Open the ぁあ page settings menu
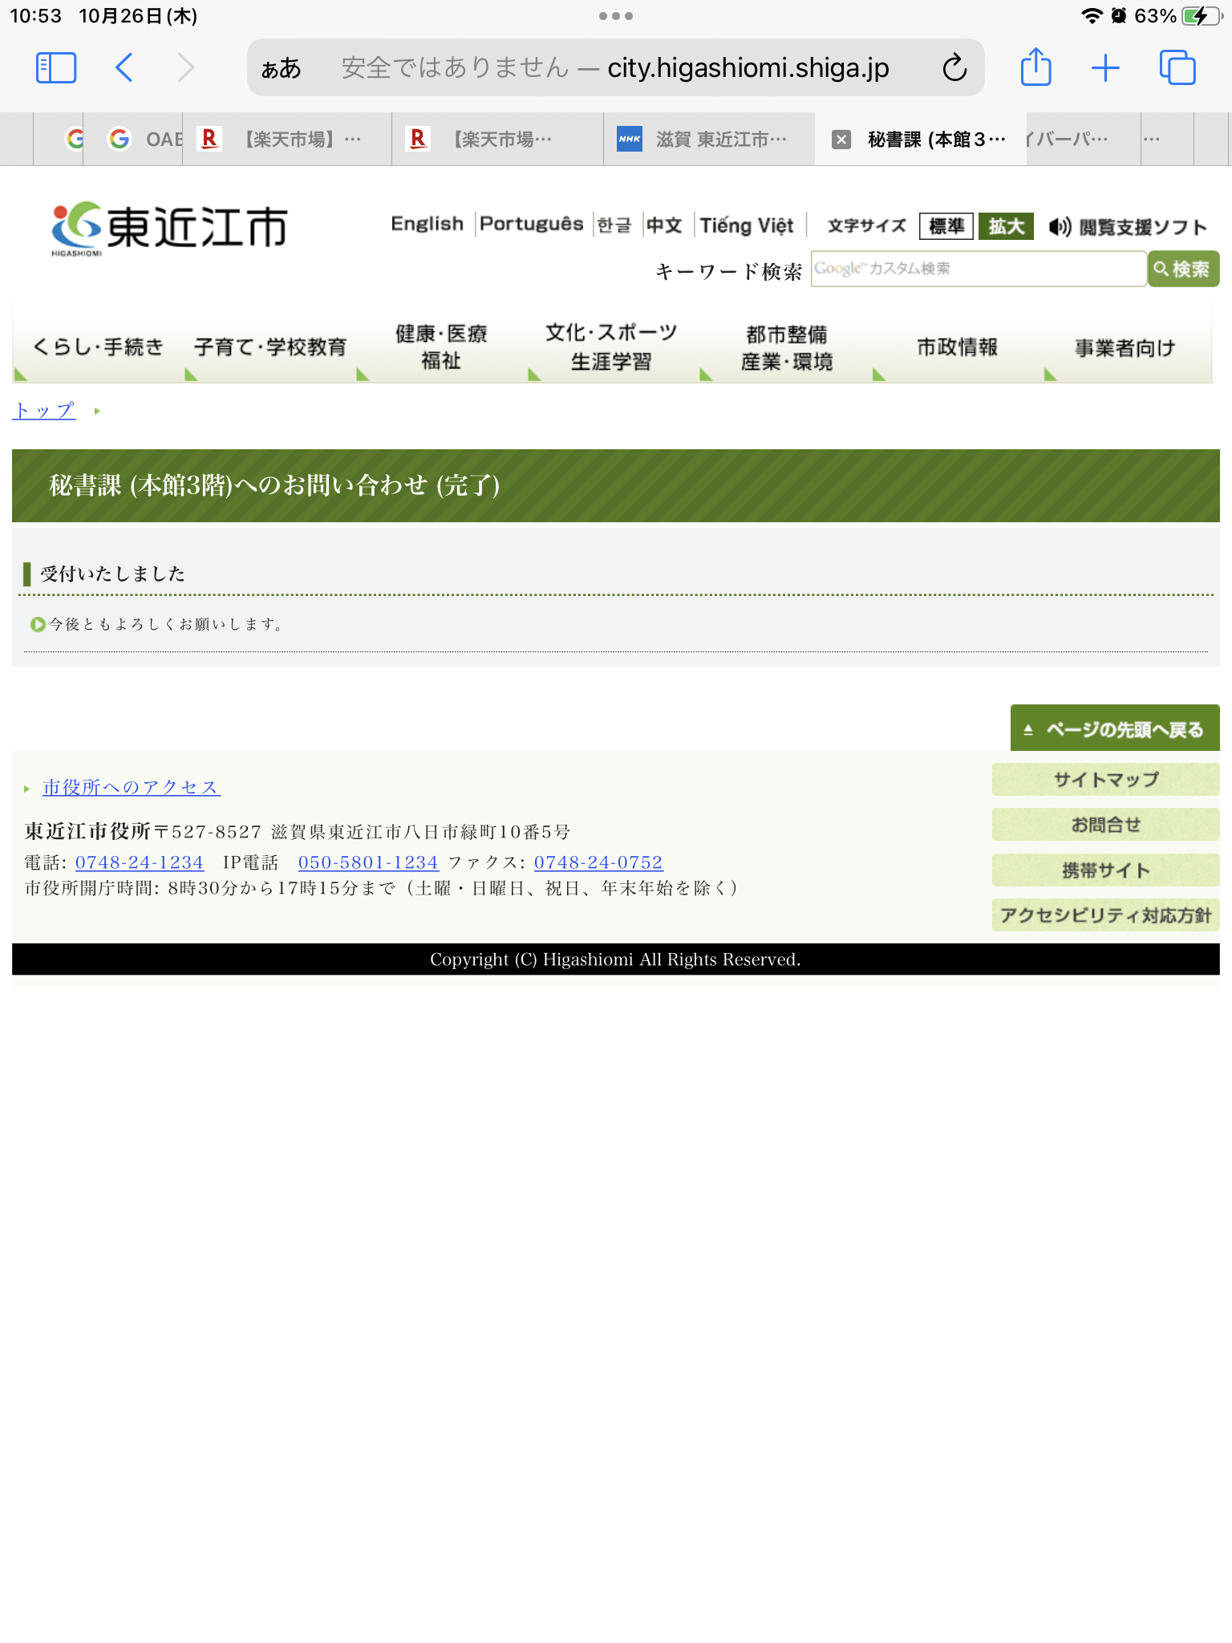This screenshot has height=1643, width=1232. (281, 69)
